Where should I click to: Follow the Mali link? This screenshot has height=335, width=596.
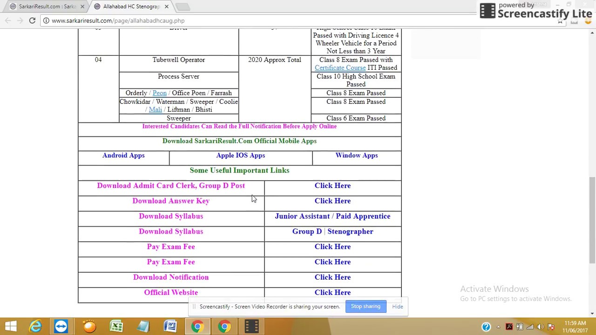(155, 110)
